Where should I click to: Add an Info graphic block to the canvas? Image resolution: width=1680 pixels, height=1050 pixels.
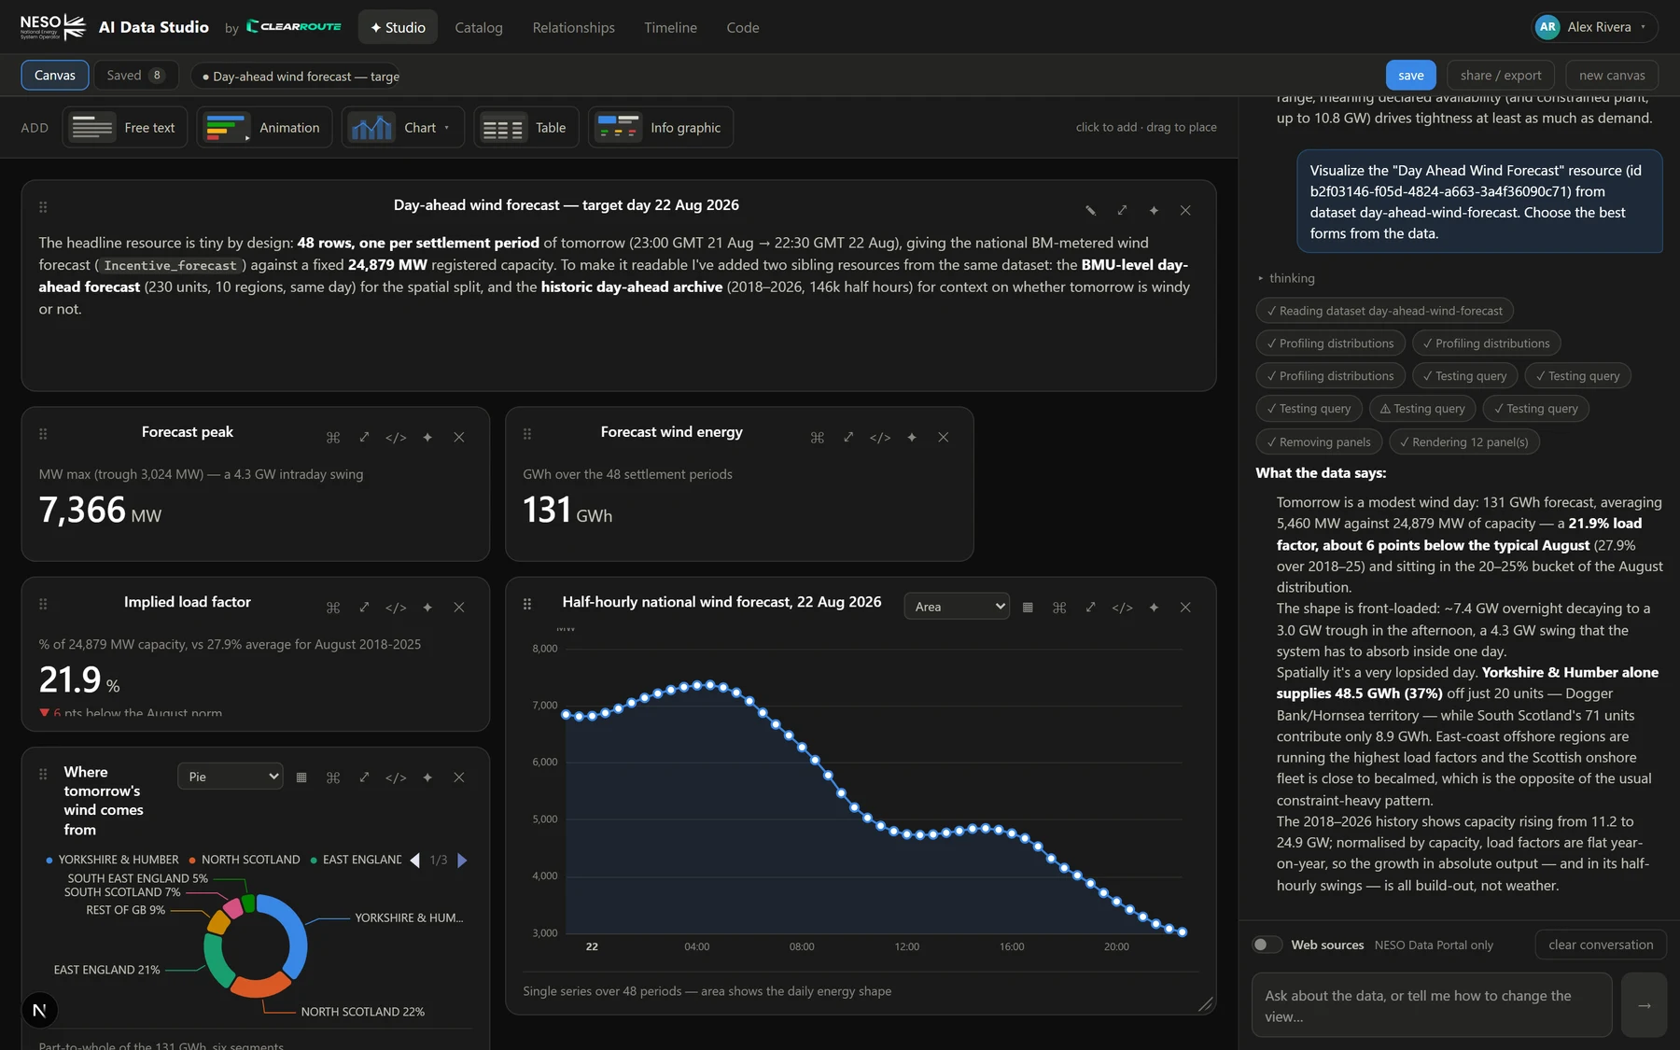click(661, 128)
